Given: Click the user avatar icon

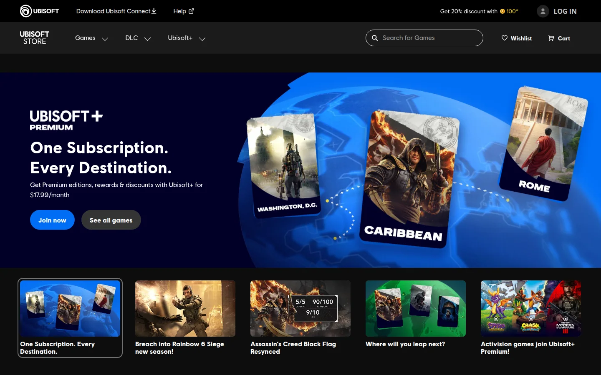Looking at the screenshot, I should point(543,11).
